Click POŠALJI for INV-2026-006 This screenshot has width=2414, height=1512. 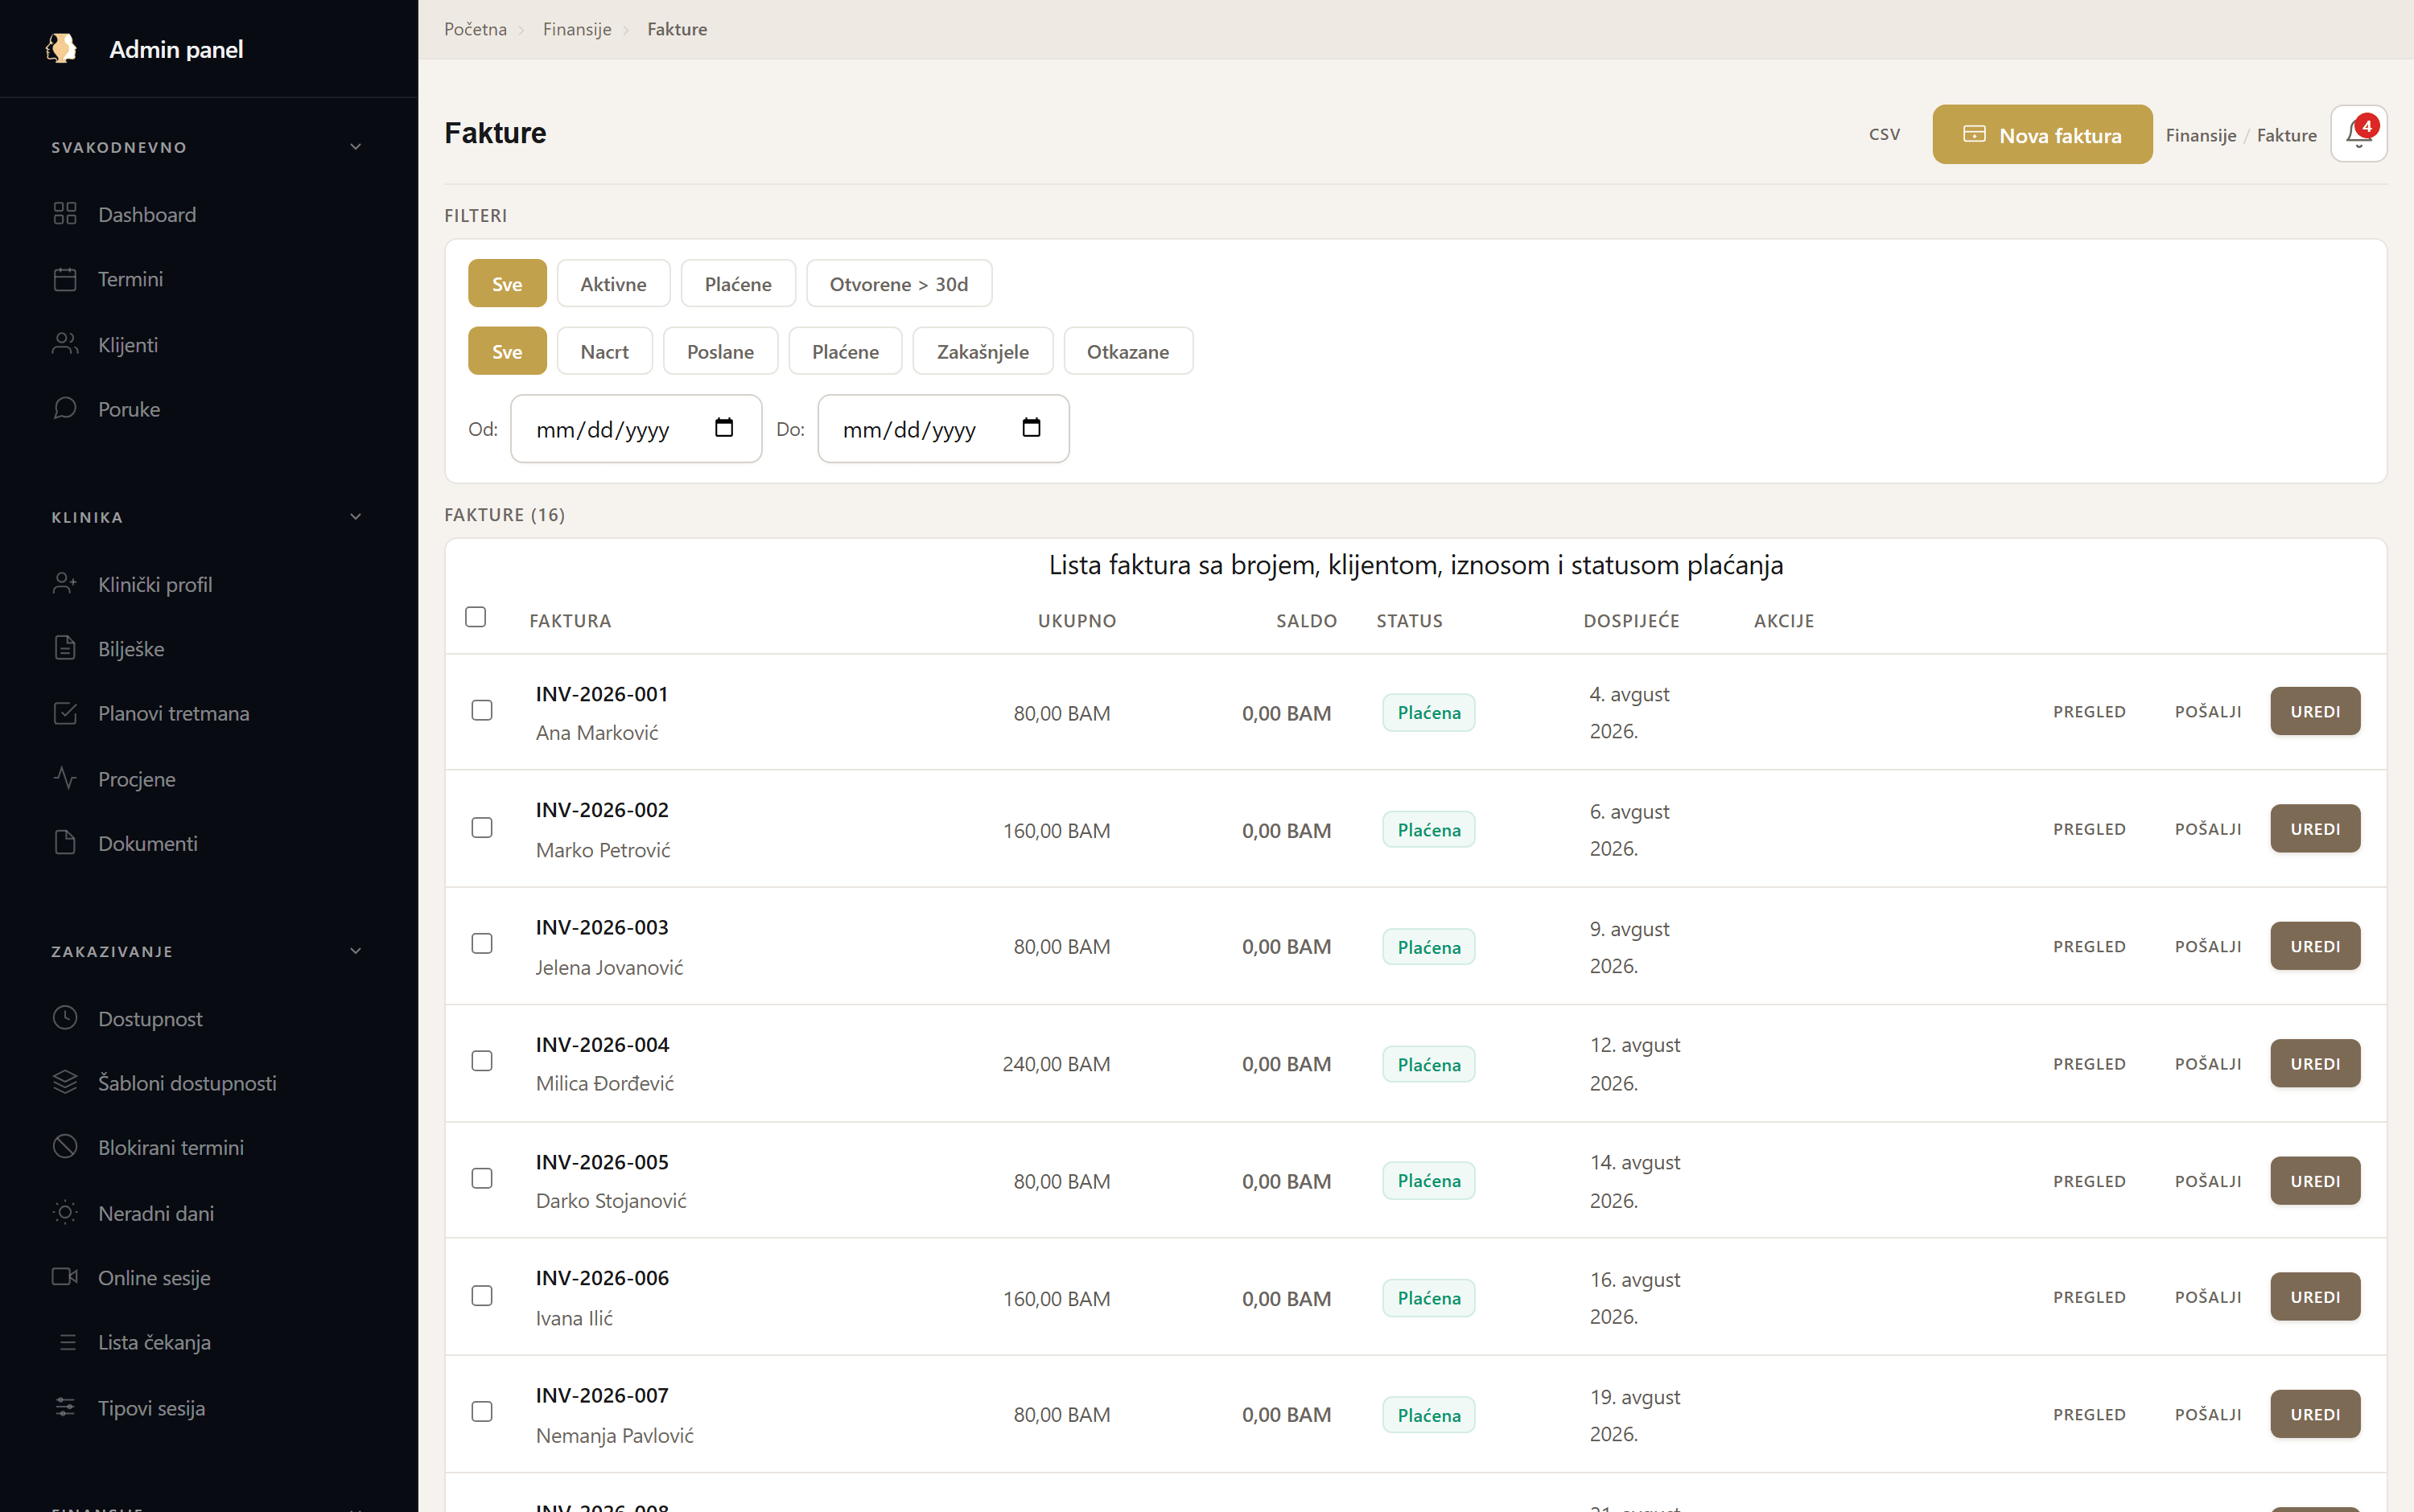coord(2208,1297)
